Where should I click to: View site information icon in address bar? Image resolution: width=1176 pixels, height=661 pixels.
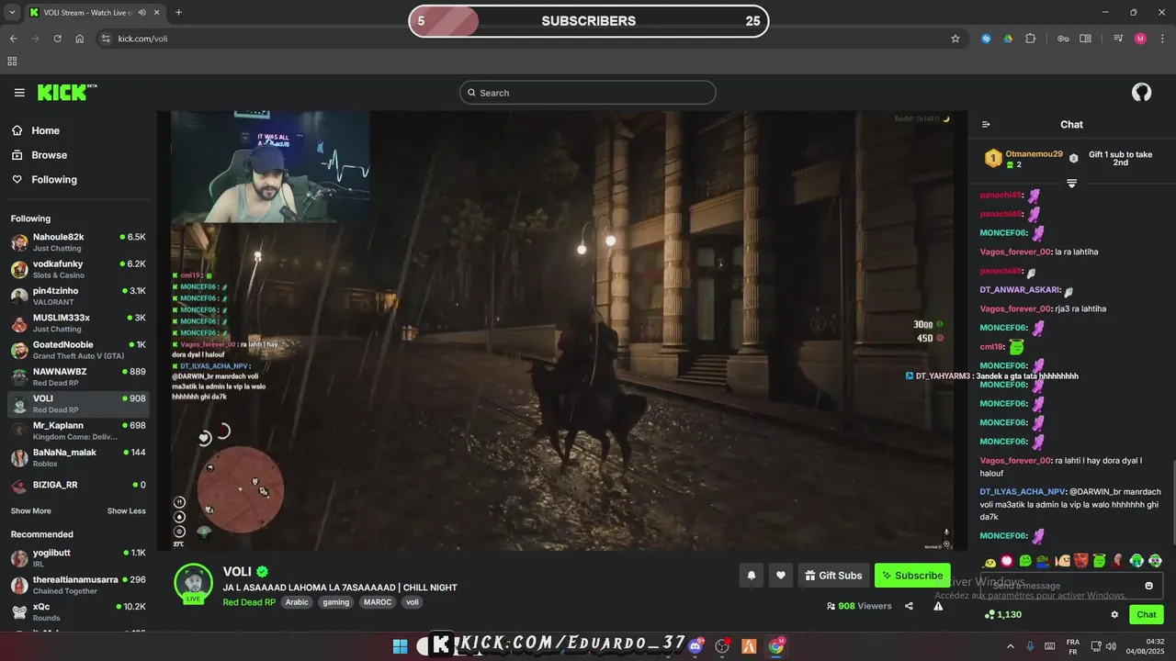[x=106, y=39]
